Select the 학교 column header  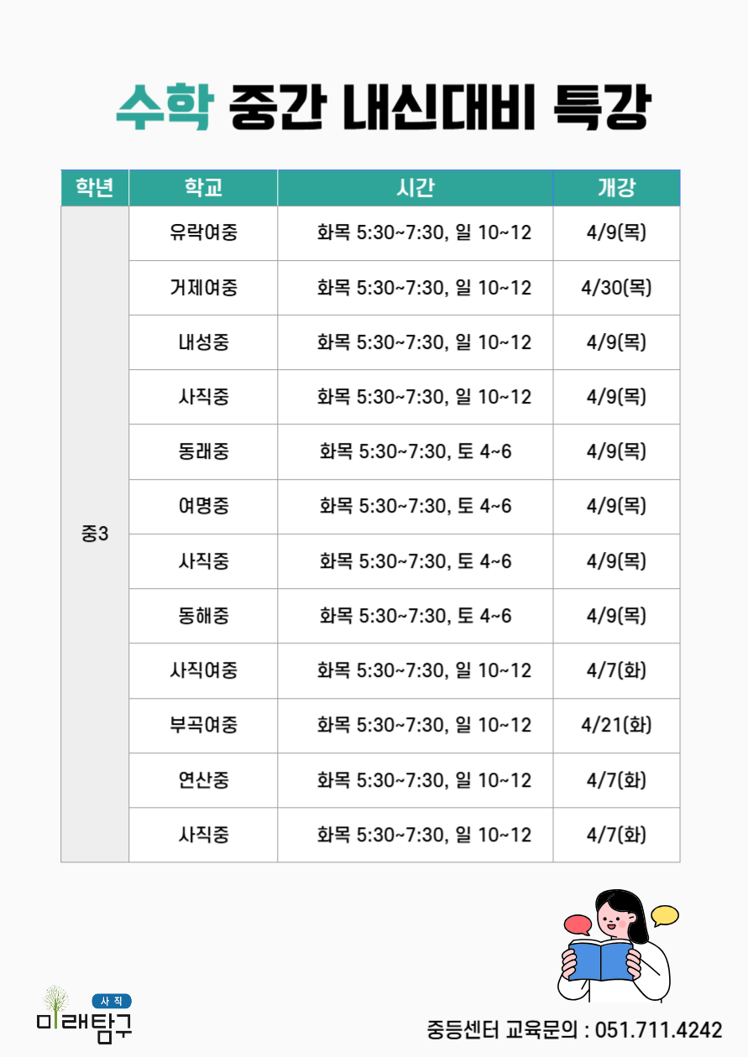(x=203, y=188)
